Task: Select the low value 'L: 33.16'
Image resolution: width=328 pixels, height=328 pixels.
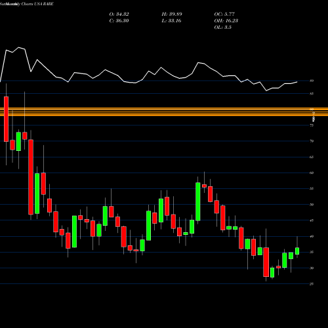Action: pos(171,21)
